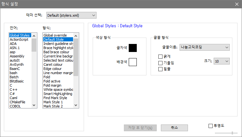
Task: Select BlitzBasic language
Action: (20, 81)
